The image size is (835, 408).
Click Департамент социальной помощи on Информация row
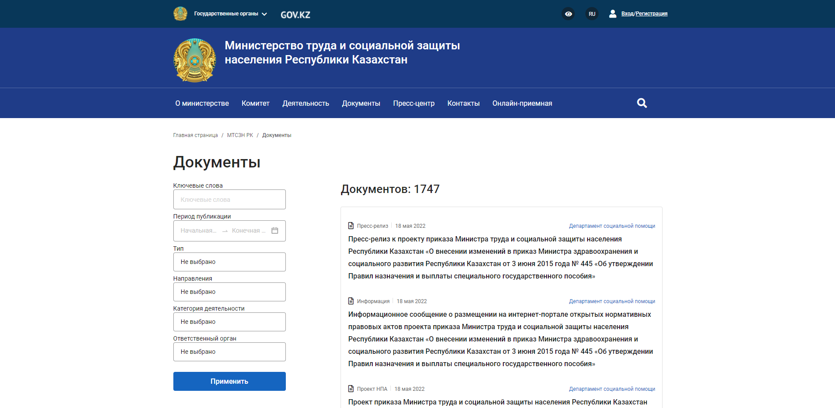pos(612,301)
